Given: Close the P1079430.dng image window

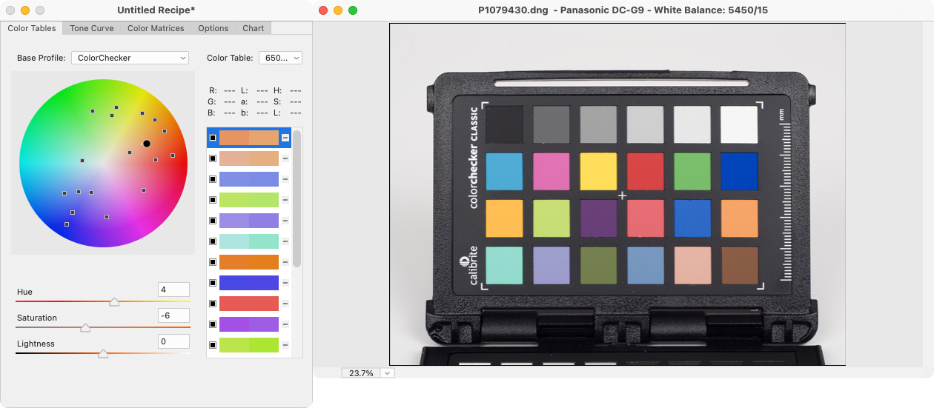Looking at the screenshot, I should pos(322,10).
